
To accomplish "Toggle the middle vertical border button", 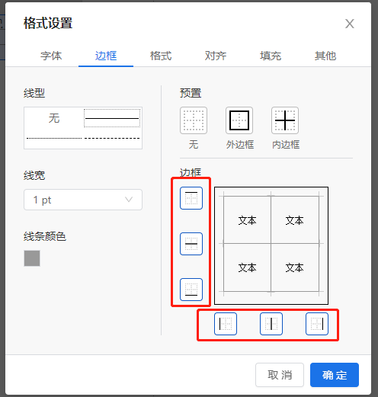I will click(x=271, y=324).
